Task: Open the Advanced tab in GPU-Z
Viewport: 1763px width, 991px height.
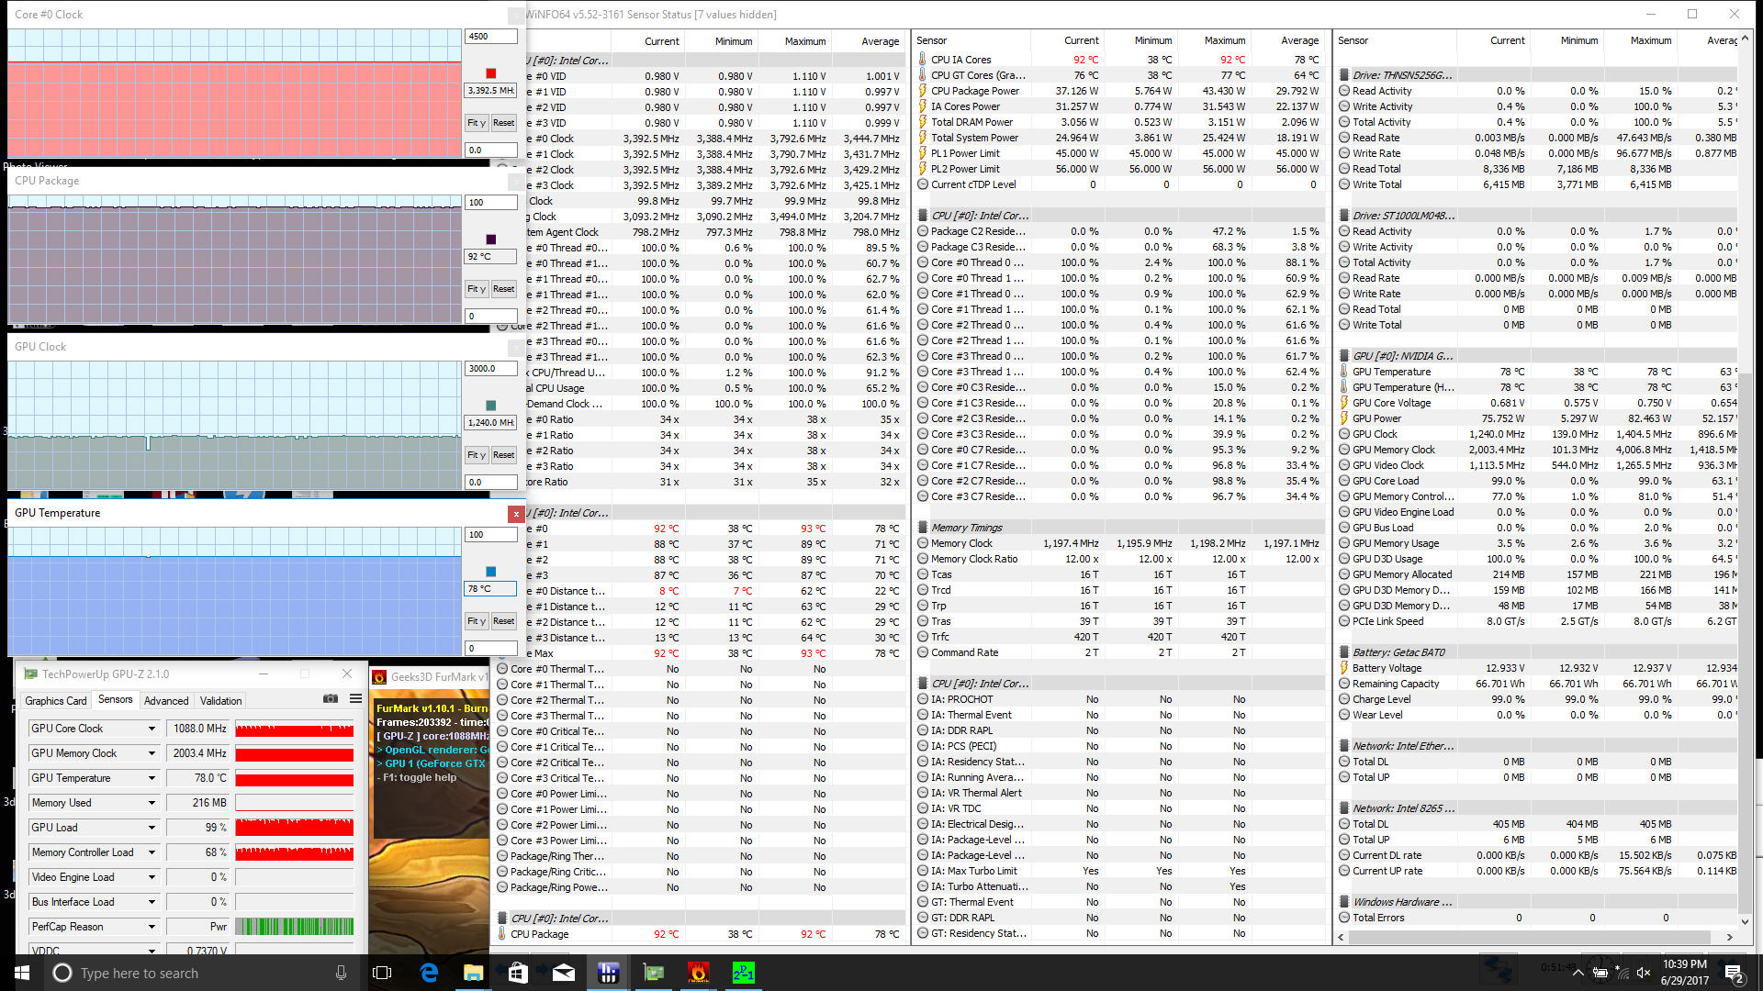Action: click(166, 701)
